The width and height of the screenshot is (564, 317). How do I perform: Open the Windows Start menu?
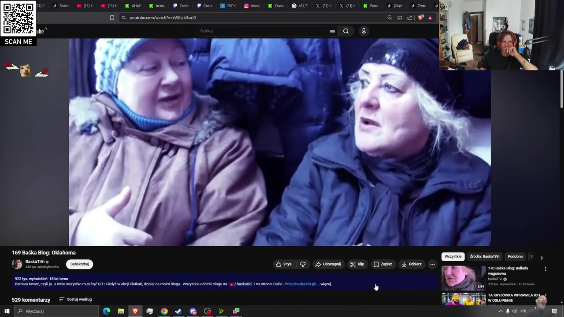point(7,311)
